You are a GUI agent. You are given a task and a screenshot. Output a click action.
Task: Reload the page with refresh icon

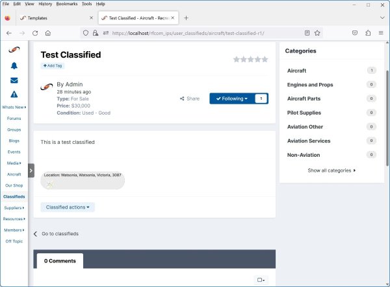[x=35, y=32]
